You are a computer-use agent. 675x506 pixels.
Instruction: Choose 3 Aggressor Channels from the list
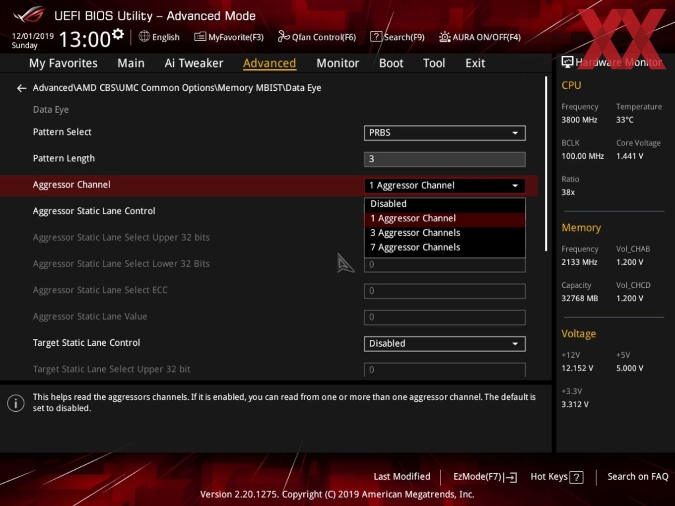point(445,233)
